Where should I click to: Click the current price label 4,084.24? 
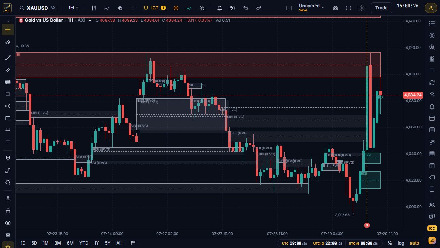tap(413, 95)
